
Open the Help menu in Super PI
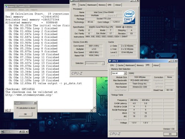coord(34,10)
